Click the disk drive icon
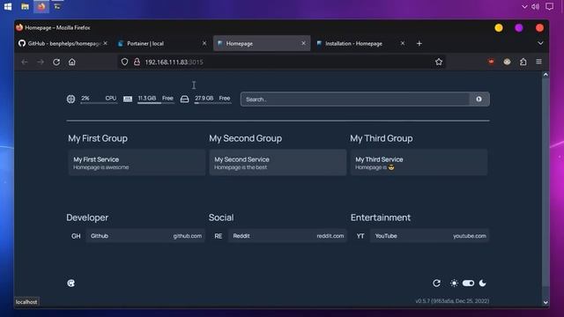 184,100
